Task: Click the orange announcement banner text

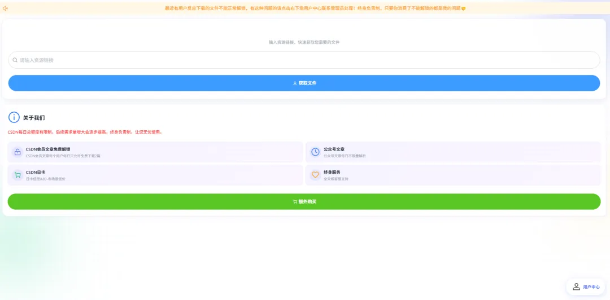Action: point(315,8)
